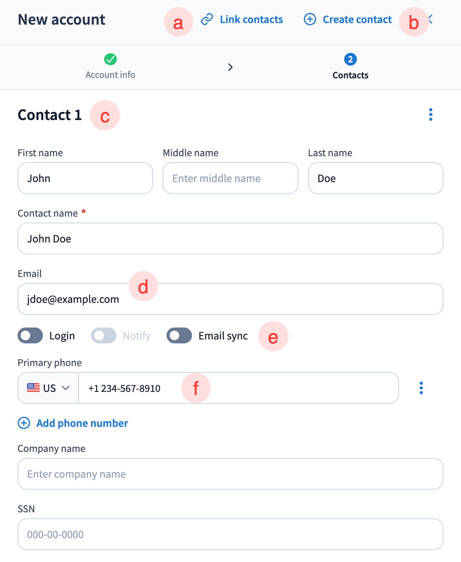Select the Contacts step label
This screenshot has height=562, width=461.
click(x=350, y=75)
